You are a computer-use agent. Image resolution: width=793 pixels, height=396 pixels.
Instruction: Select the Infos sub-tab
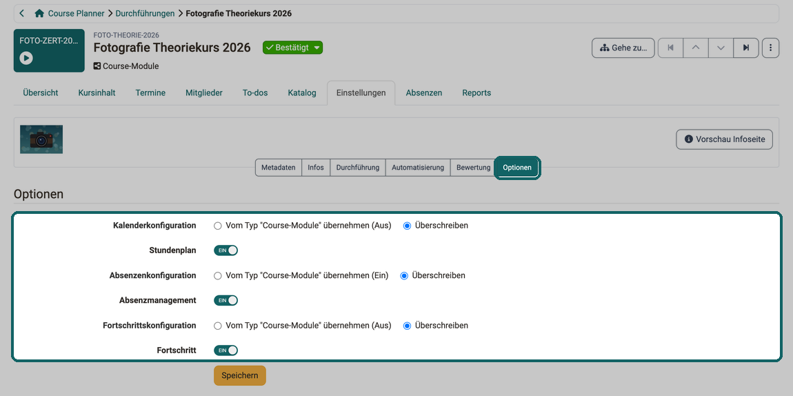tap(316, 168)
